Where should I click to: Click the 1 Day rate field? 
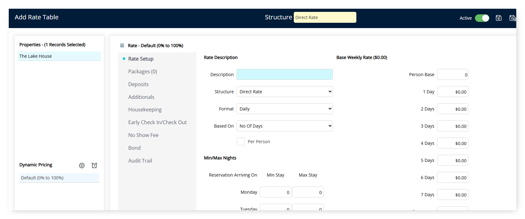tap(453, 92)
